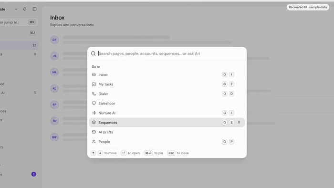Screen dimensions: 334x188
Task: Open the conversation with RP avatar
Action: point(54,104)
